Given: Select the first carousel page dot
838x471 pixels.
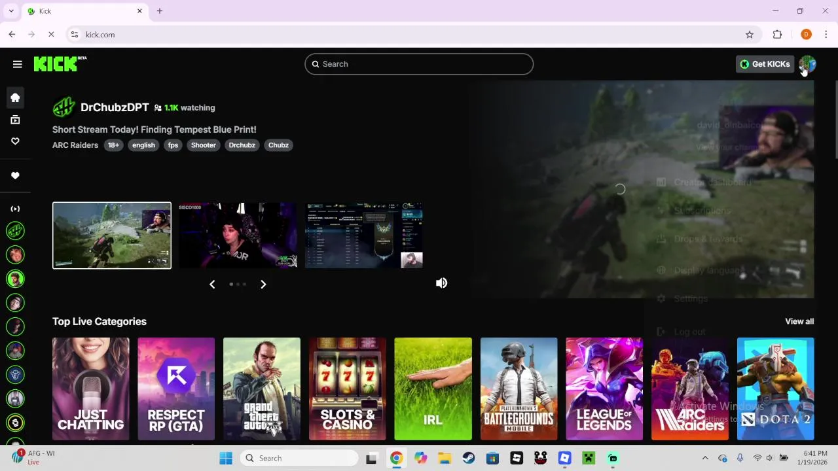Looking at the screenshot, I should pos(231,284).
